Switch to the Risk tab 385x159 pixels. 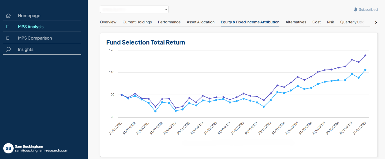pos(330,22)
